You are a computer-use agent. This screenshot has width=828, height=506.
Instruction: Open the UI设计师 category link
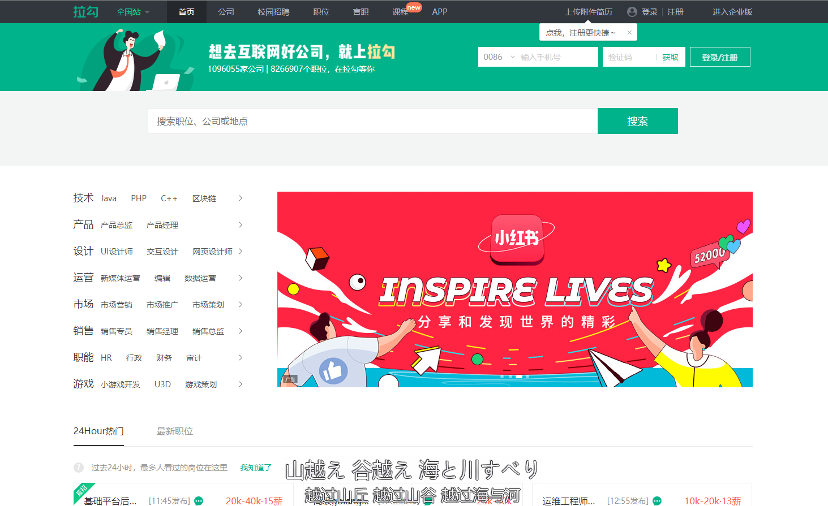[117, 252]
